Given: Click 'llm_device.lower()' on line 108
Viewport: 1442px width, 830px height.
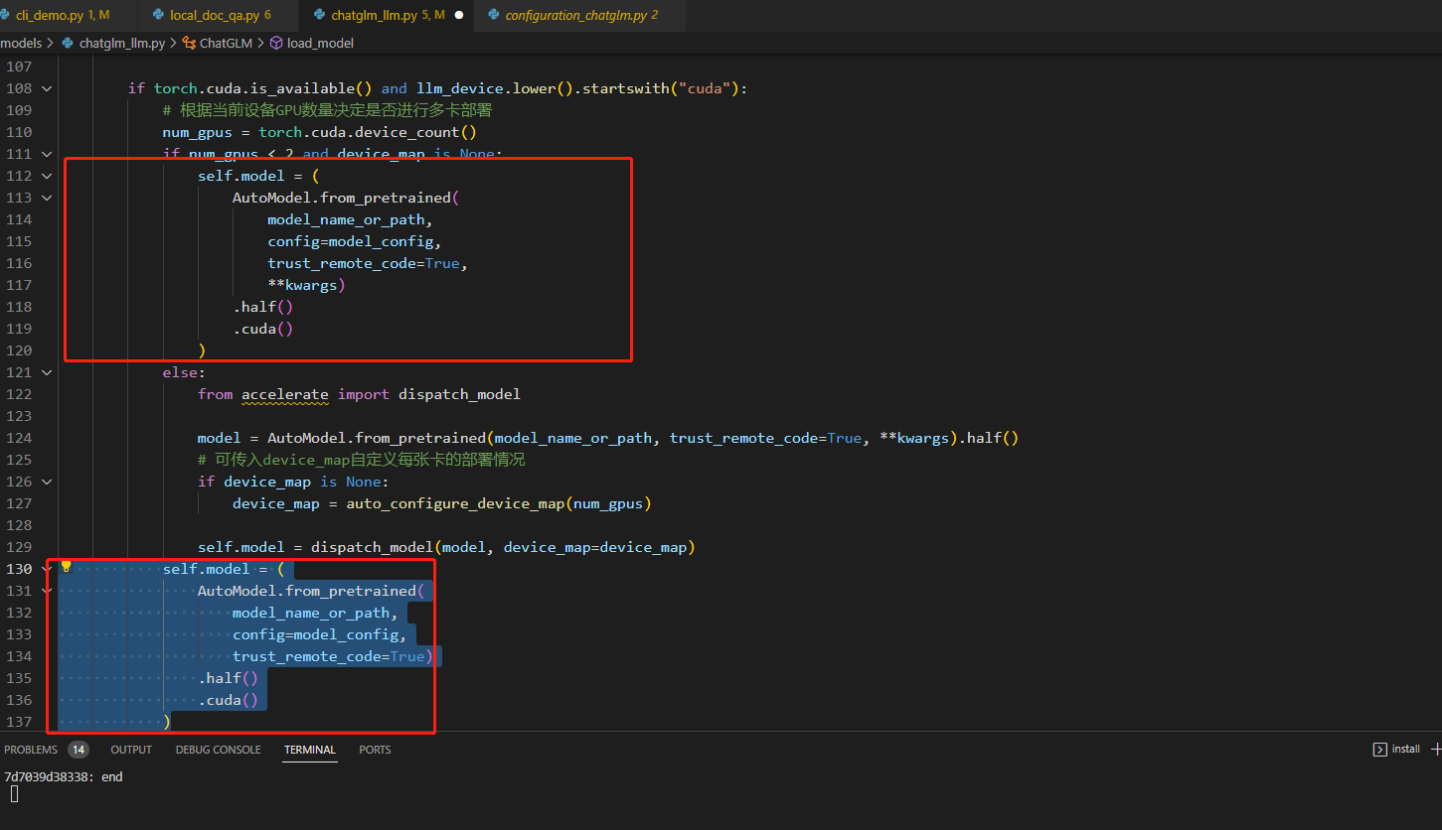Looking at the screenshot, I should click(495, 88).
